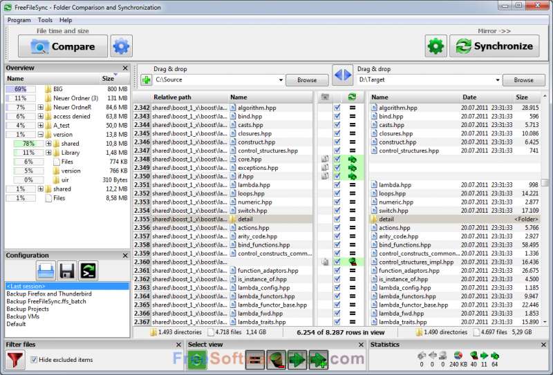
Task: Show files to create on right
Action: pos(319,360)
